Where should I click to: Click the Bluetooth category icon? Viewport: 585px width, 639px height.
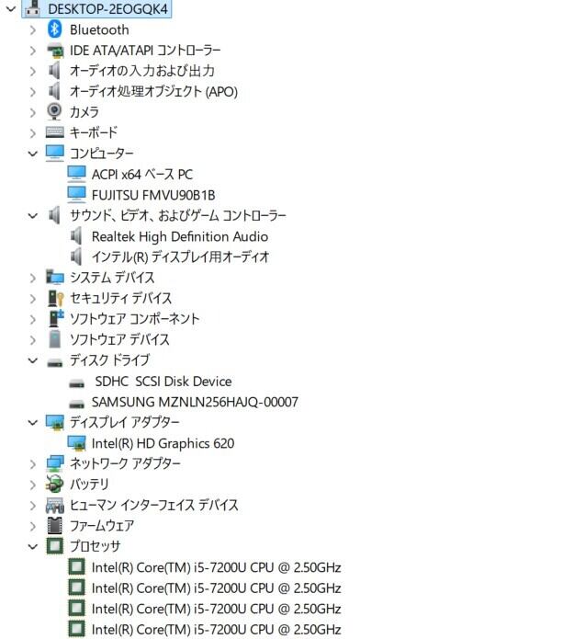tap(54, 29)
